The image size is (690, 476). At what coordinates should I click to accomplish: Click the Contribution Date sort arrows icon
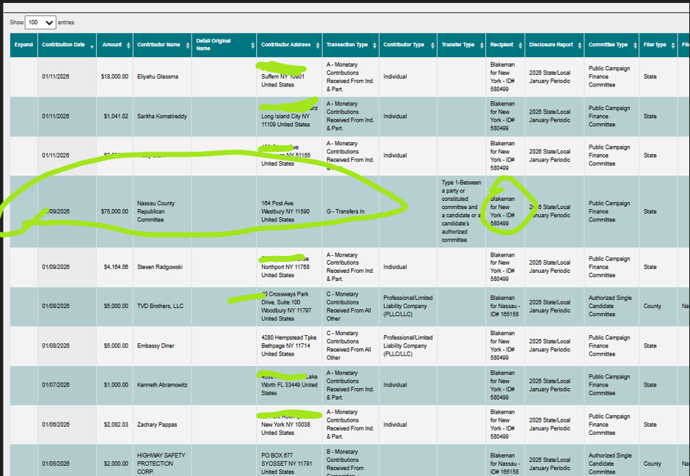coord(92,45)
